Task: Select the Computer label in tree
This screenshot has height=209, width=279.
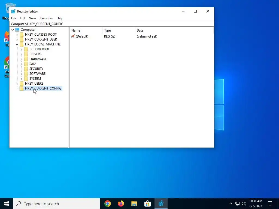Action: (28, 30)
